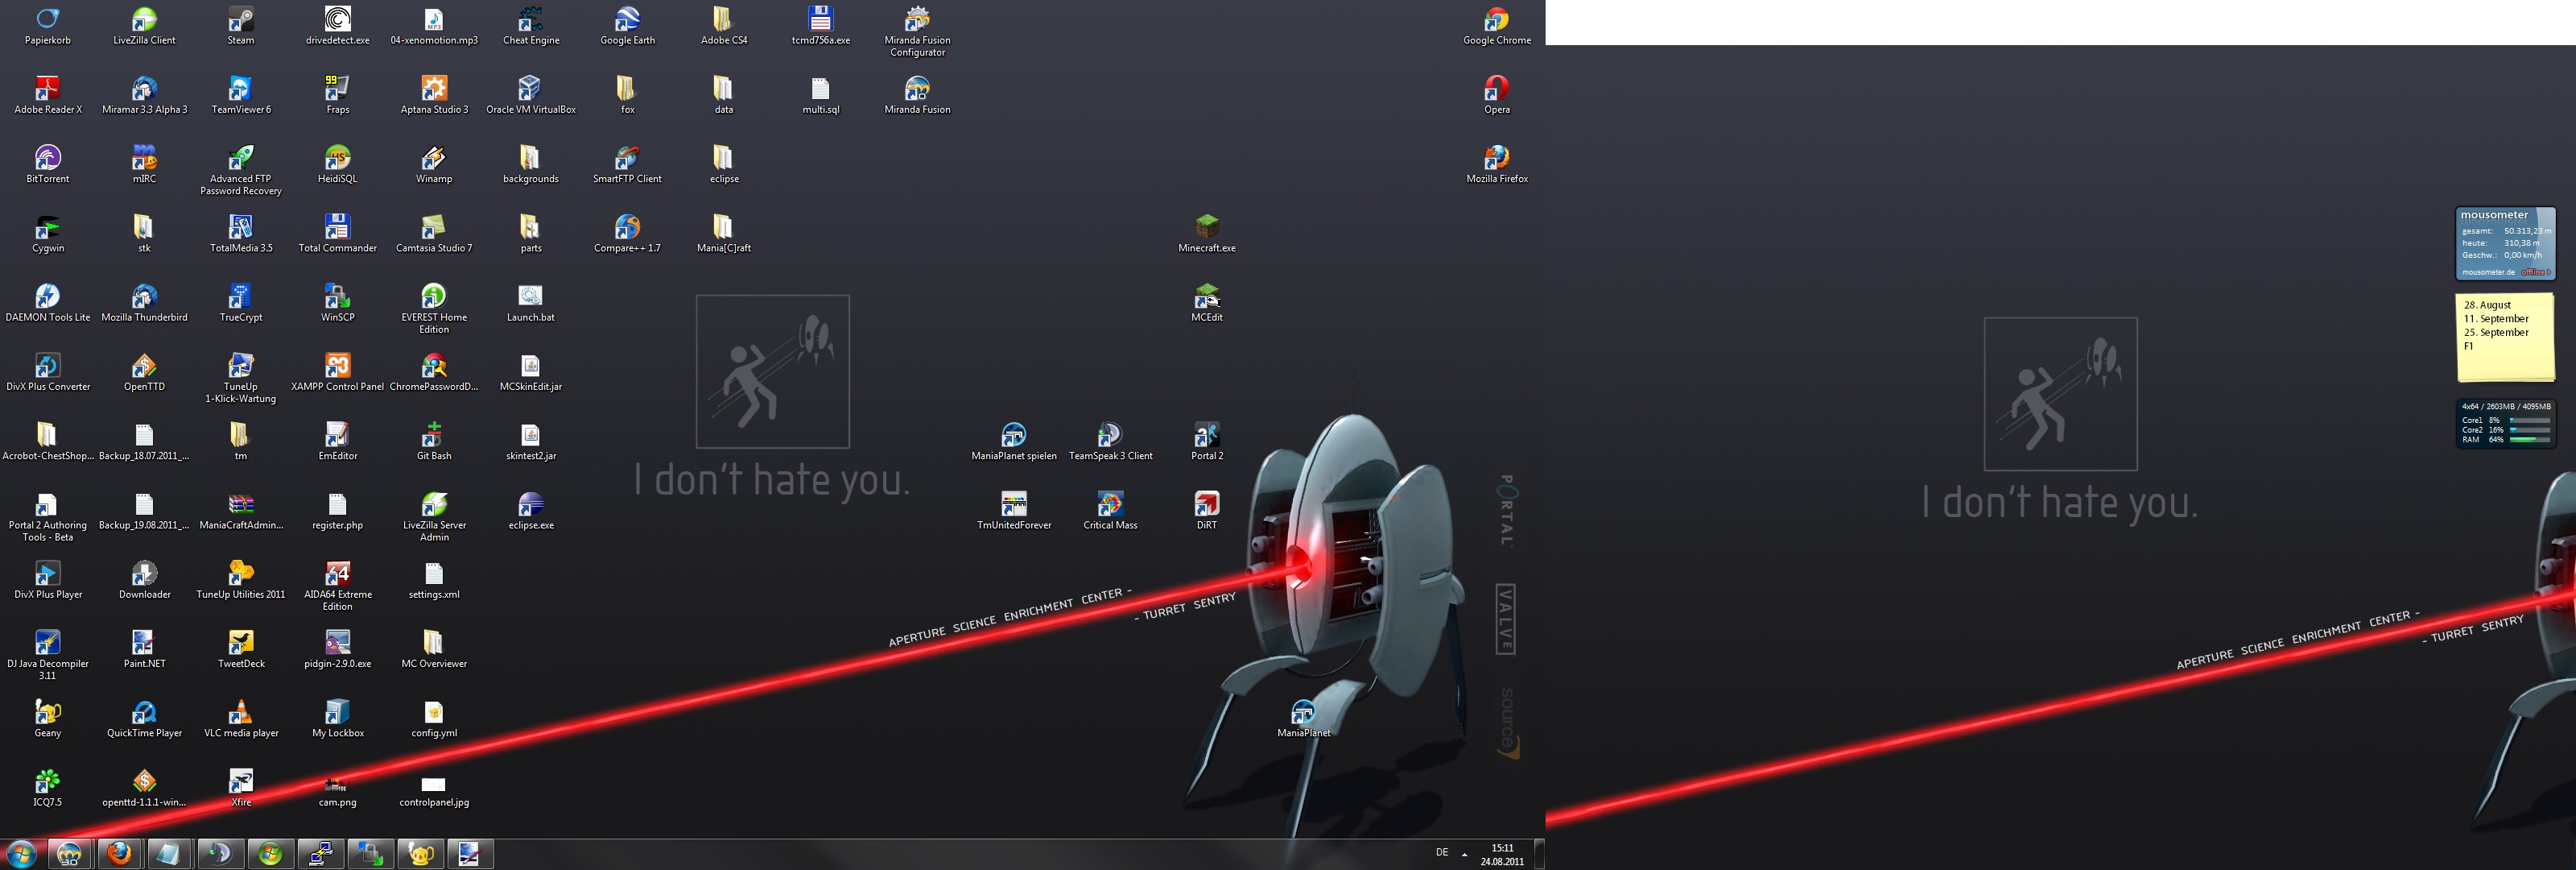
Task: Select the Total Commander icon
Action: coord(338,232)
